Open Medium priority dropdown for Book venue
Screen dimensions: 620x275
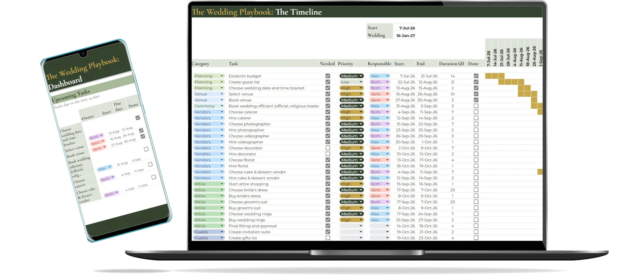[351, 100]
